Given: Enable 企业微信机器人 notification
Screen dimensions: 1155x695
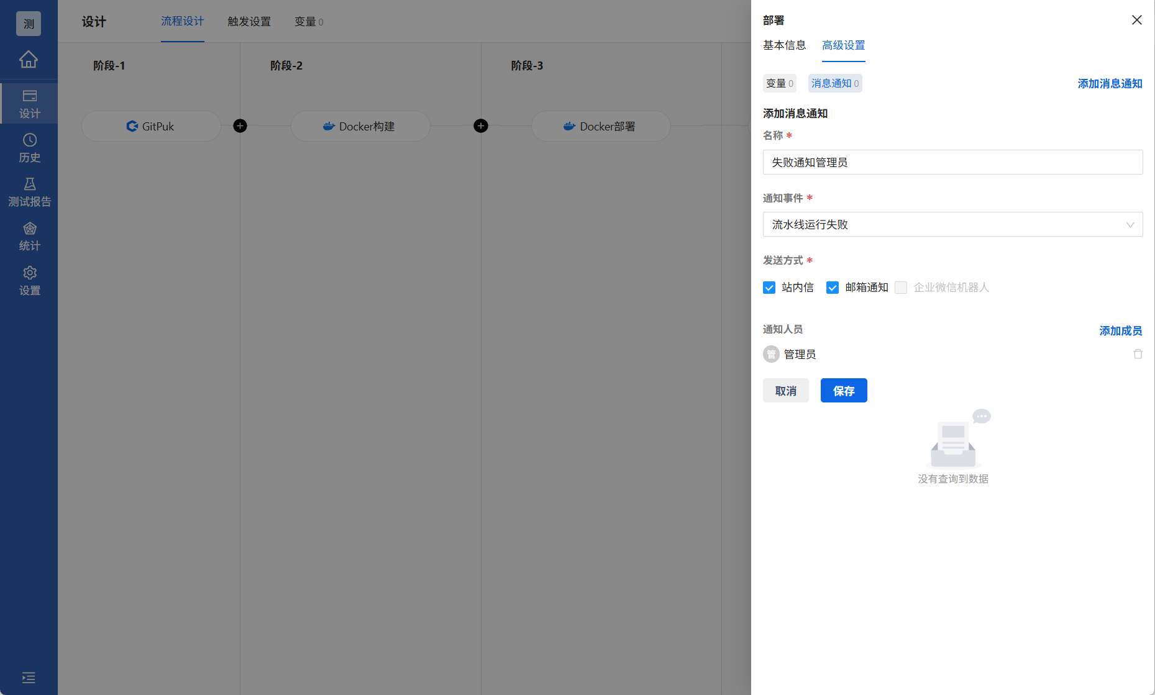Looking at the screenshot, I should point(901,288).
